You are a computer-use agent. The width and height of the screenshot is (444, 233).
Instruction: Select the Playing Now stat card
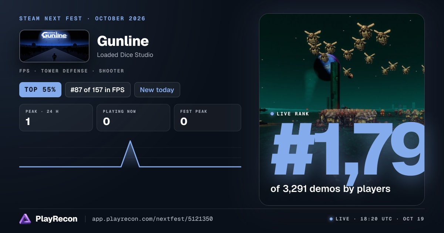[133, 118]
